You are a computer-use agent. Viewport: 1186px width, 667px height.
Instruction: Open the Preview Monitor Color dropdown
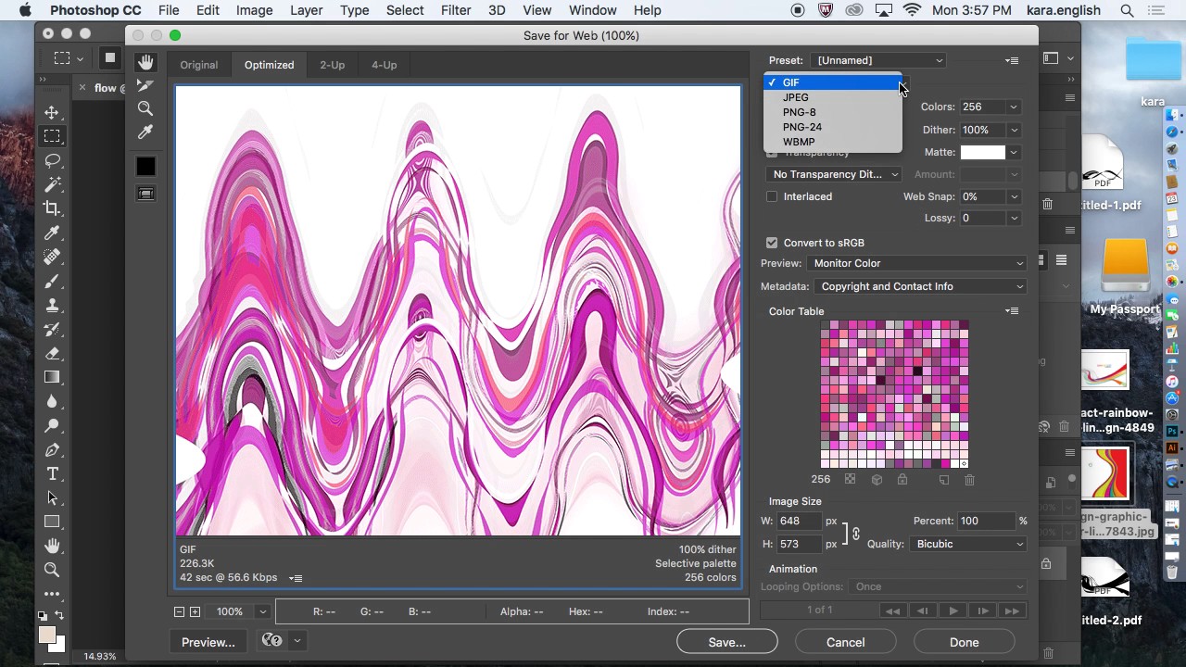coord(916,263)
